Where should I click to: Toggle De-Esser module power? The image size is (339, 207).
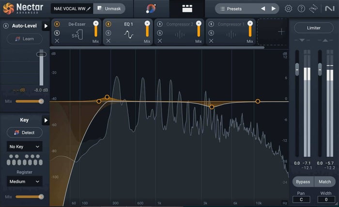tap(57, 24)
